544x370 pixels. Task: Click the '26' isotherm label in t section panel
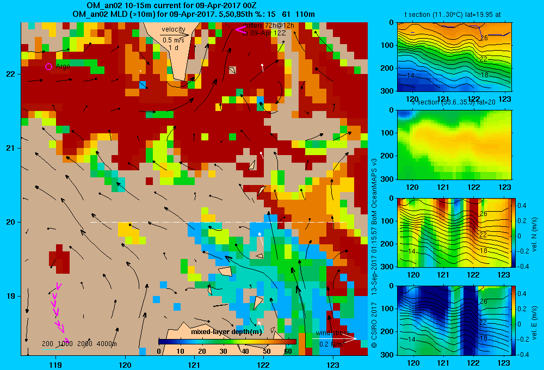click(x=484, y=38)
